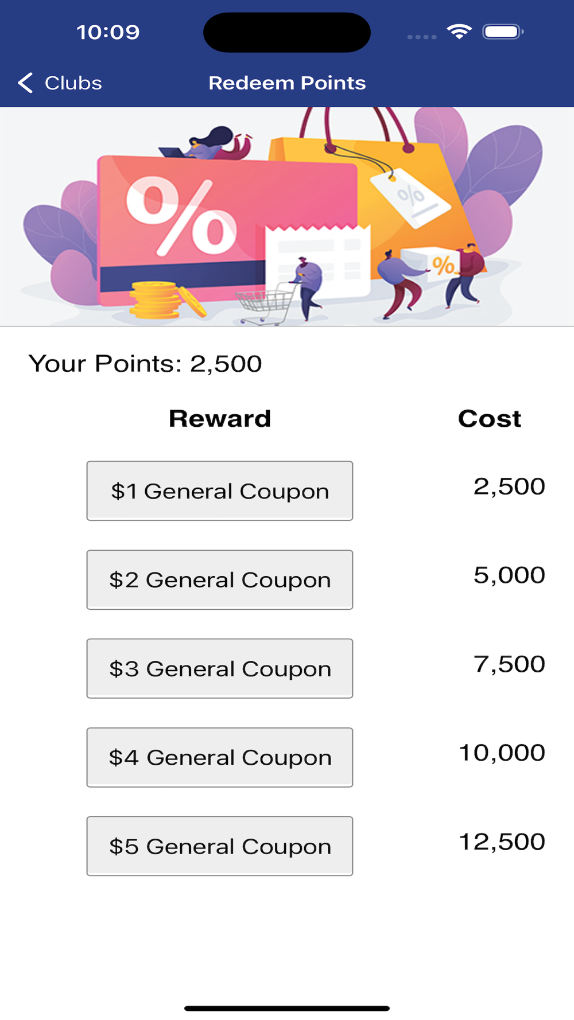Image resolution: width=574 pixels, height=1020 pixels.
Task: Tap the 10:09 clock in status bar
Action: 108,32
